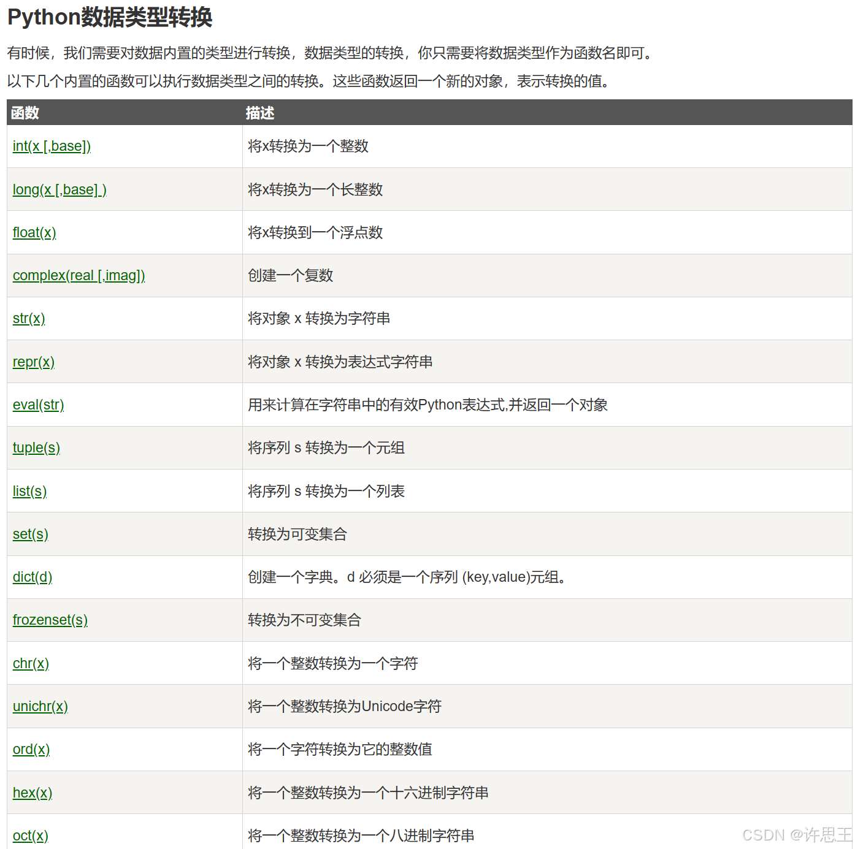Open the tuple(s) function link
Viewport: 855px width, 849px height.
tap(36, 448)
